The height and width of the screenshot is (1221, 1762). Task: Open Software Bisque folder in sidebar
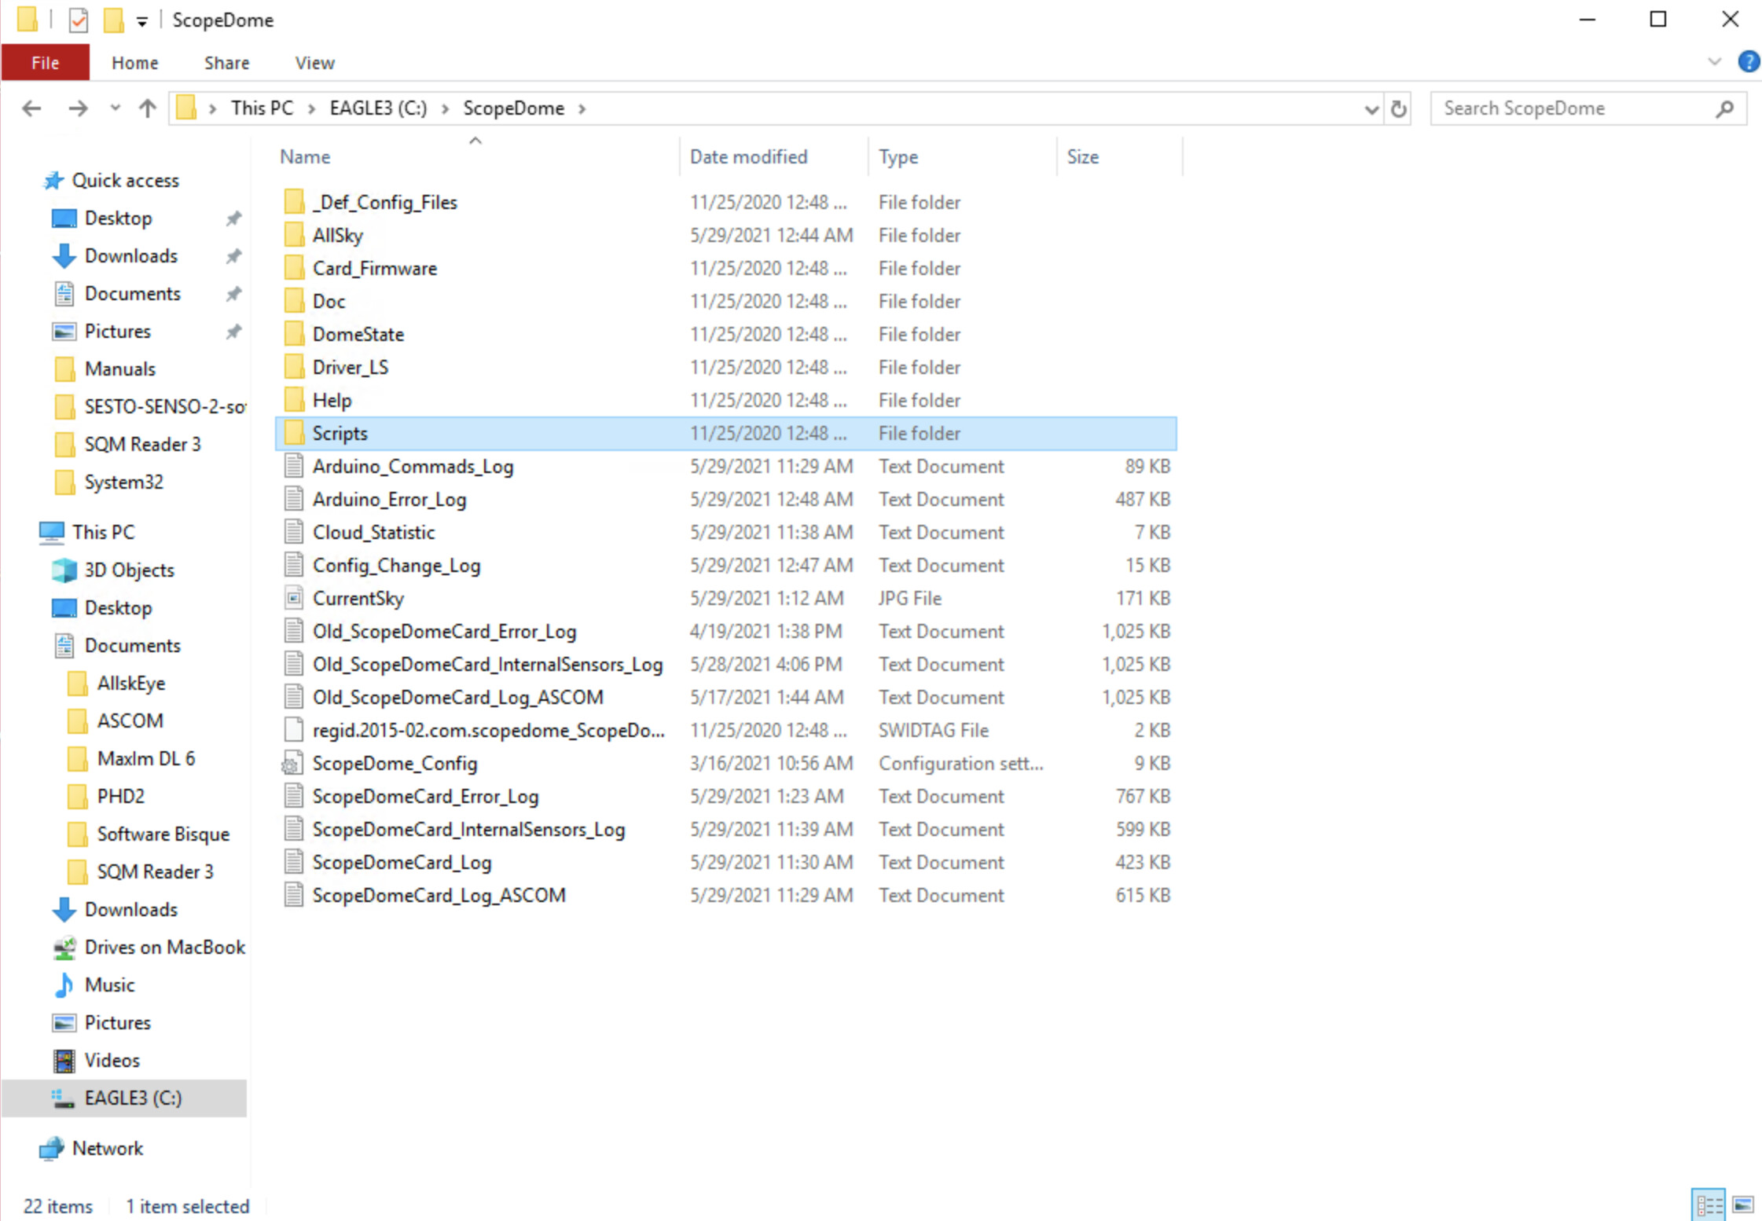pos(163,834)
